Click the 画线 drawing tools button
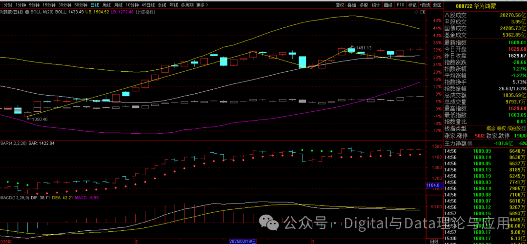527x244 pixels. point(388,5)
